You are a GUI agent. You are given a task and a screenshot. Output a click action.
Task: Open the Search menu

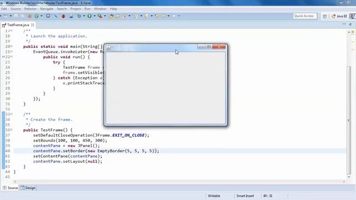click(62, 9)
